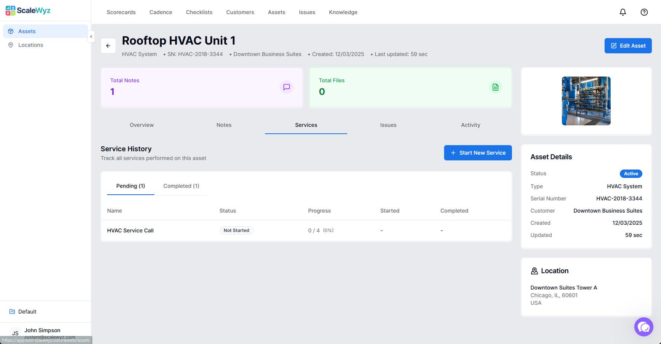
Task: Click the ScaleWyz logo
Action: pyautogui.click(x=28, y=11)
